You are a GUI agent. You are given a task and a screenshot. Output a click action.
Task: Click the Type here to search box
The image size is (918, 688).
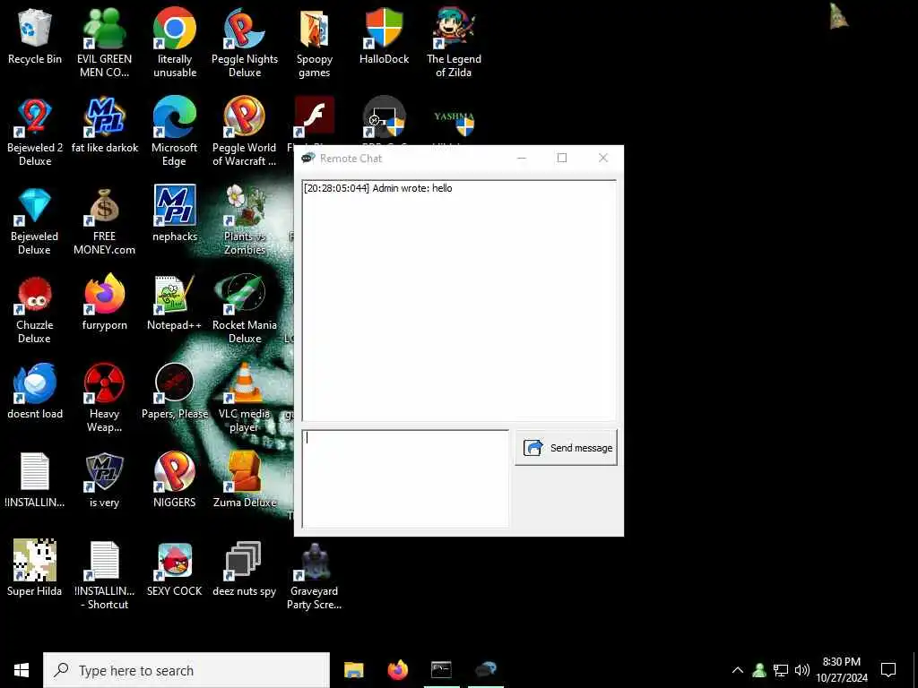tap(186, 670)
